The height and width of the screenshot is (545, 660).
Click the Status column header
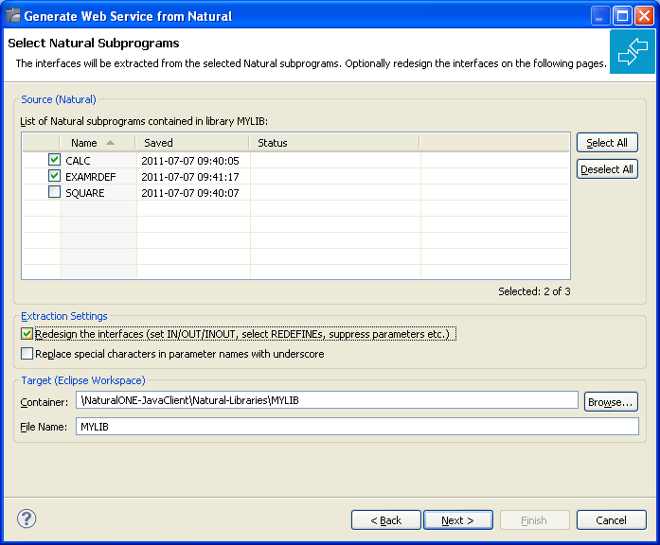(x=334, y=143)
